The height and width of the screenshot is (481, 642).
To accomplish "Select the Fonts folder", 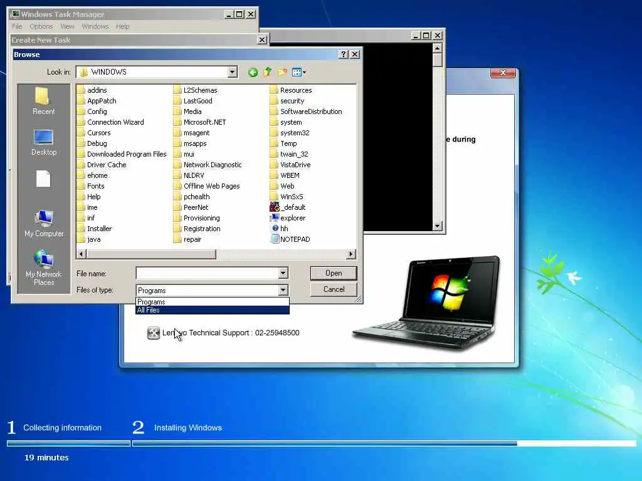I will pyautogui.click(x=91, y=185).
